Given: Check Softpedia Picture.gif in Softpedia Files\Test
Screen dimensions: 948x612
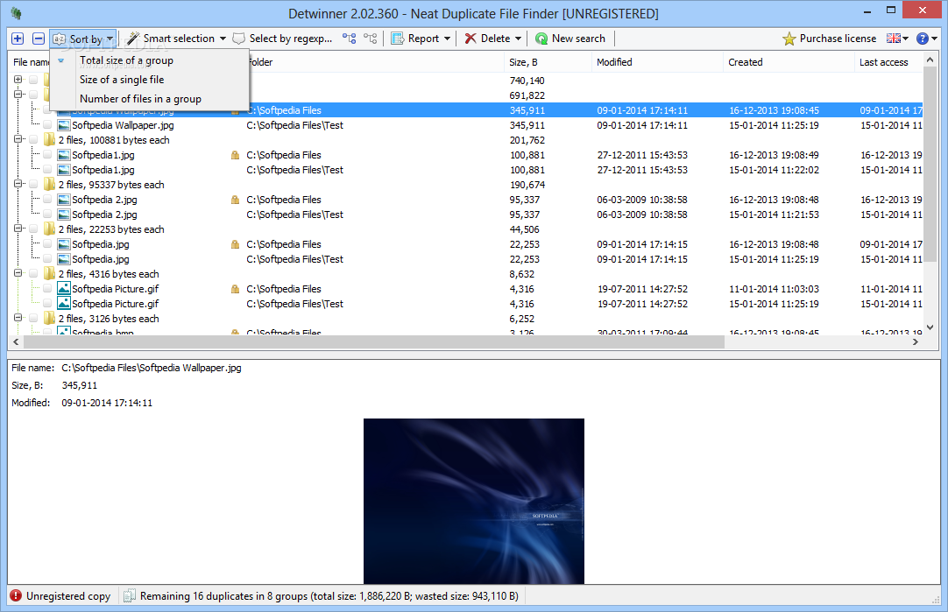Looking at the screenshot, I should coord(47,304).
